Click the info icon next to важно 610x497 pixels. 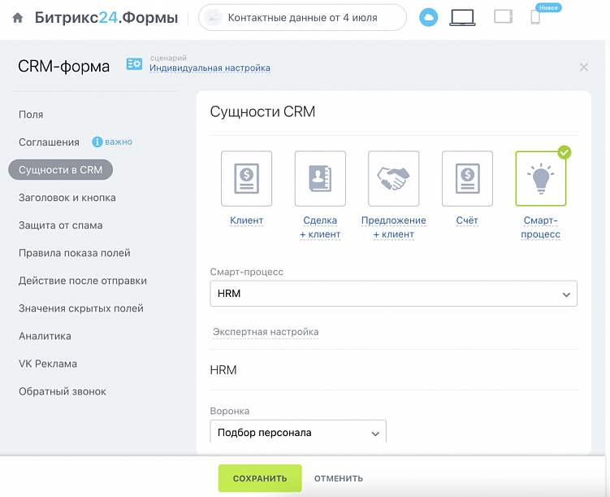click(x=97, y=142)
